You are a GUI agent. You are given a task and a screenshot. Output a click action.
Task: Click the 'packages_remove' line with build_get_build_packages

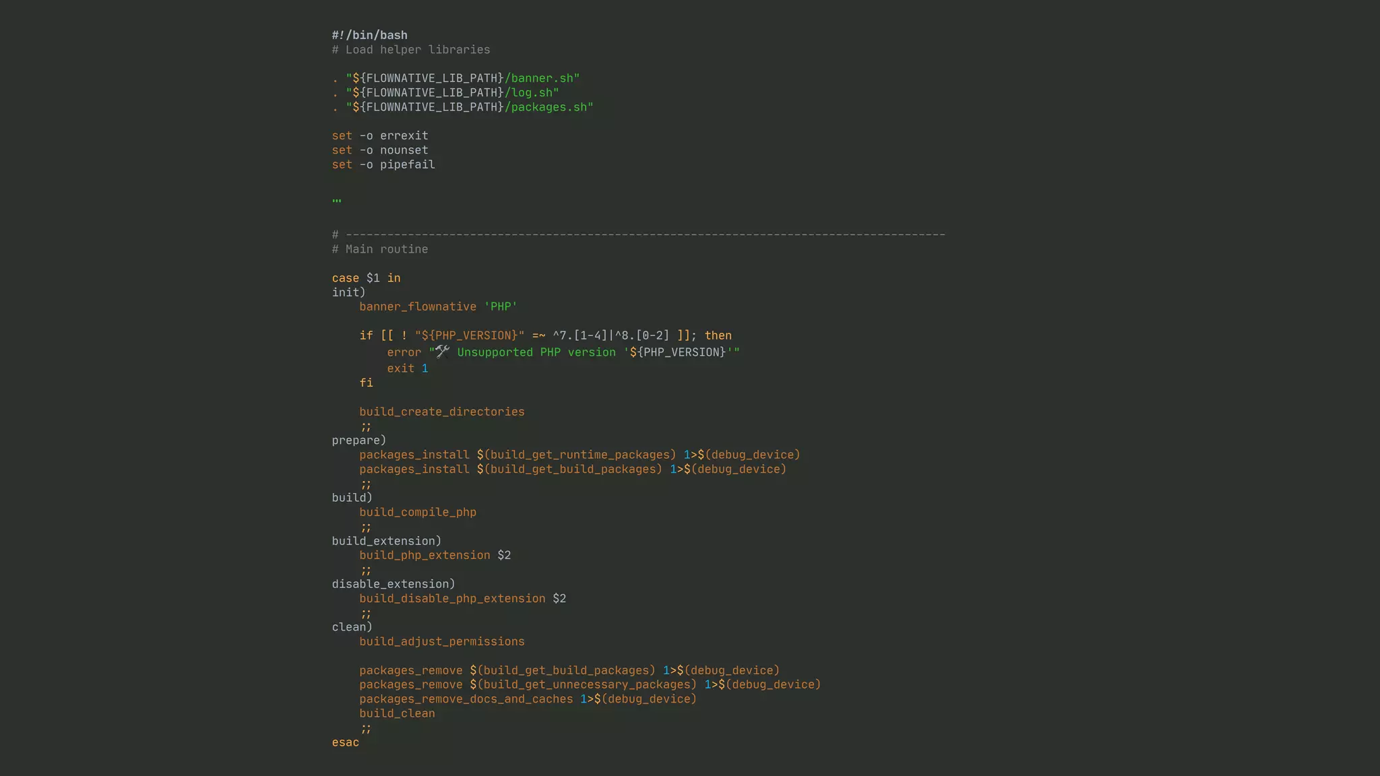pos(569,671)
